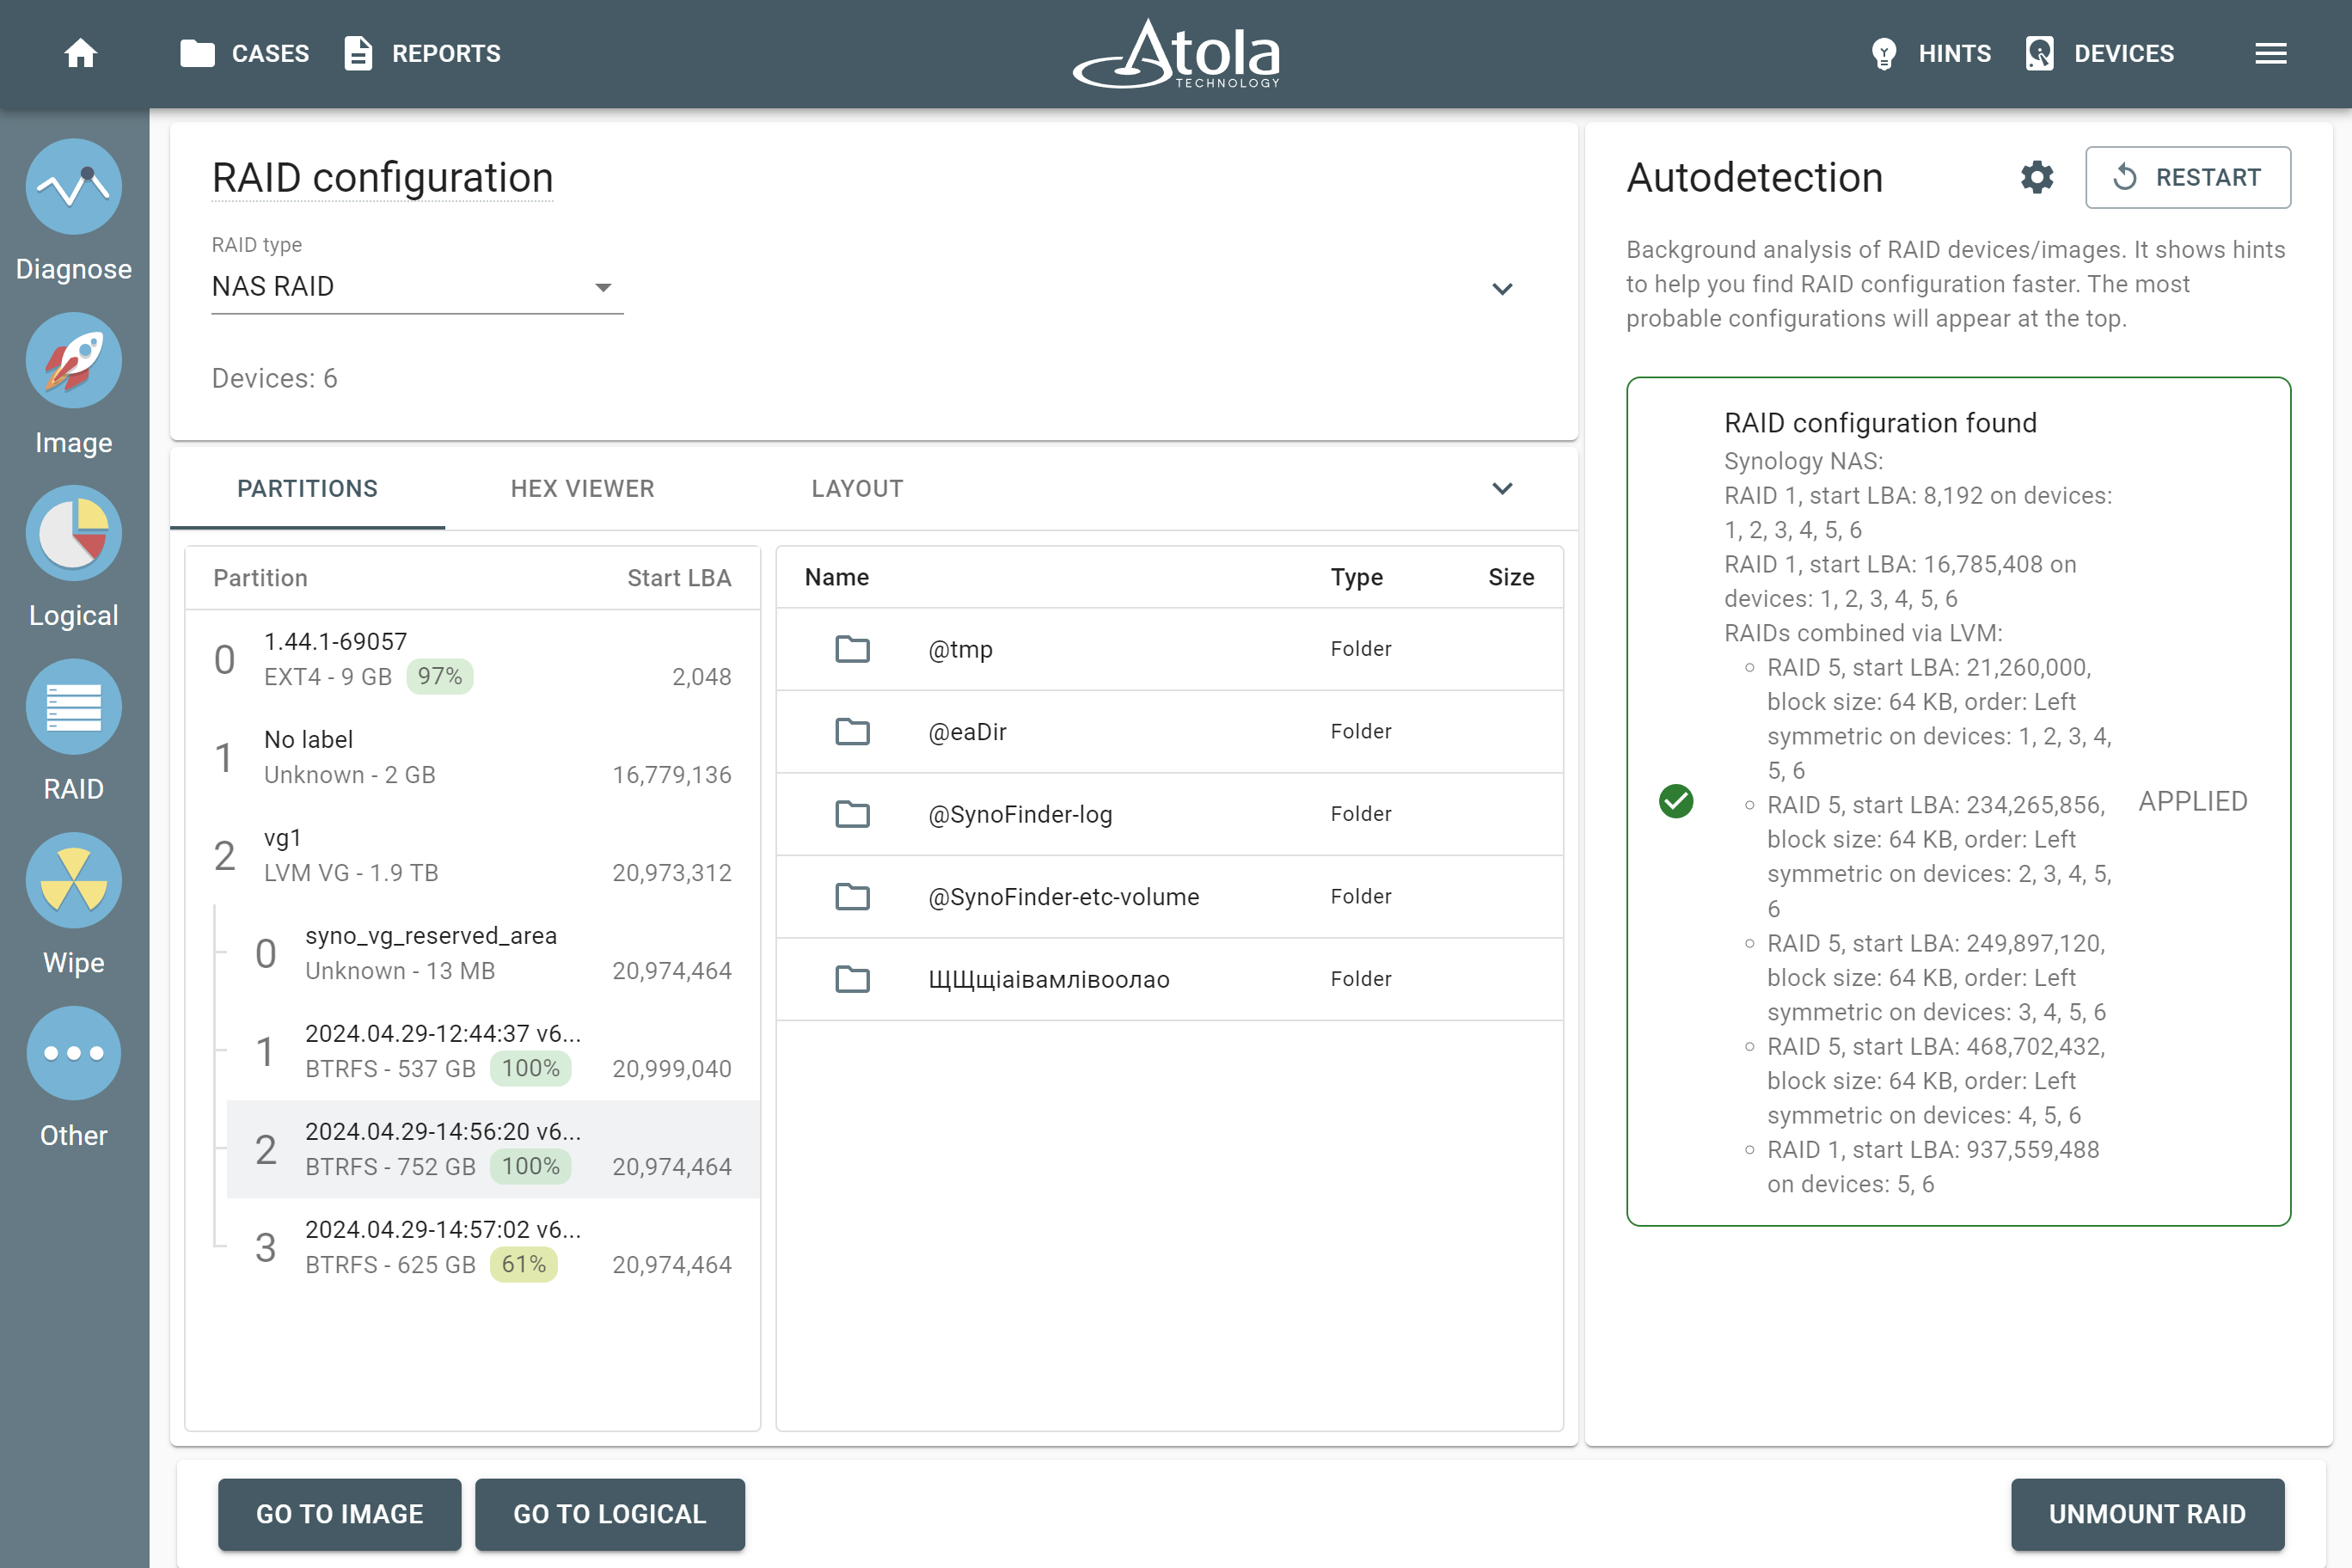
Task: Open Autodetection settings gear
Action: [2037, 177]
